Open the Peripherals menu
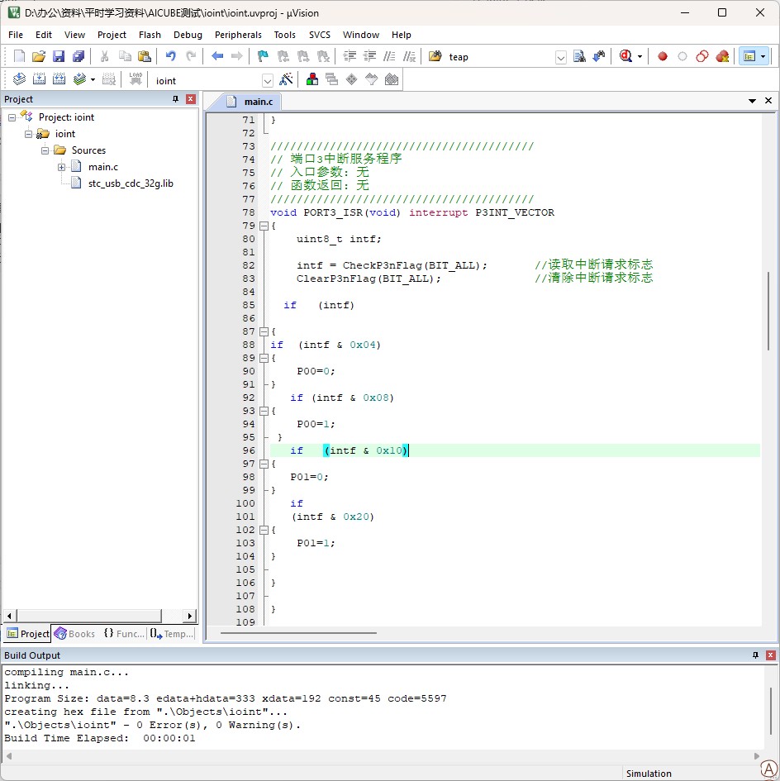Viewport: 780px width, 781px height. (238, 35)
